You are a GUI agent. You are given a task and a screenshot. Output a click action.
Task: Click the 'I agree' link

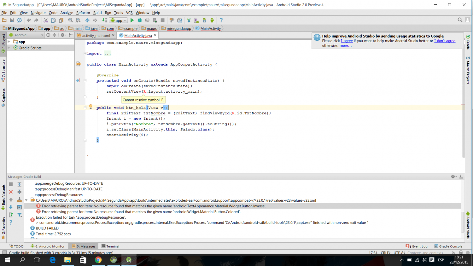[347, 41]
